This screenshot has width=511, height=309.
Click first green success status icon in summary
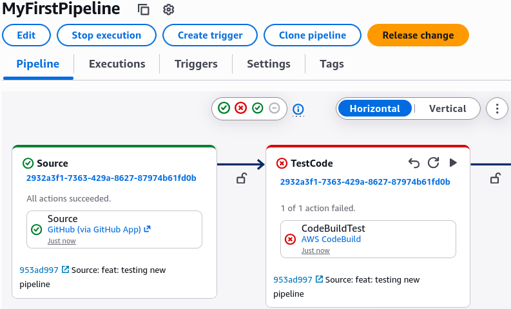coord(224,108)
